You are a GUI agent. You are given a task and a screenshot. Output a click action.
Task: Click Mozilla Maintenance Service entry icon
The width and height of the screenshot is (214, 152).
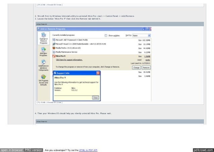pos(54,52)
